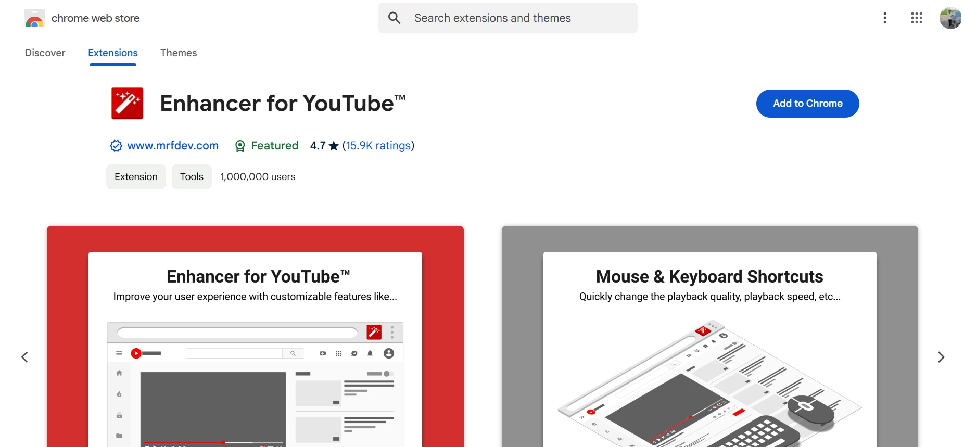Open the 15.9K ratings link
The image size is (964, 447).
click(378, 146)
